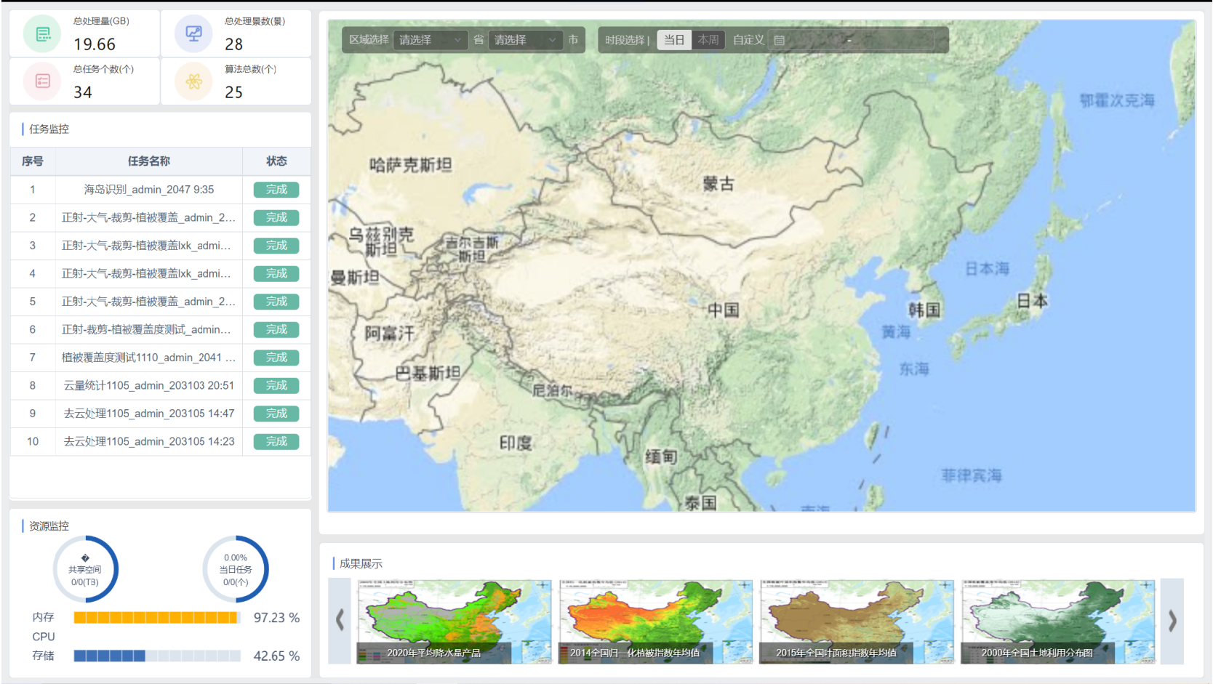Choose the 自定义 custom period option
The height and width of the screenshot is (684, 1213).
click(748, 40)
